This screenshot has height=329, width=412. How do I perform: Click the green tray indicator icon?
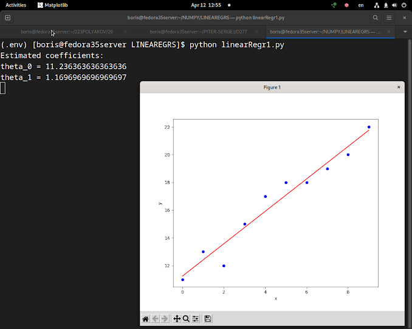click(x=334, y=5)
